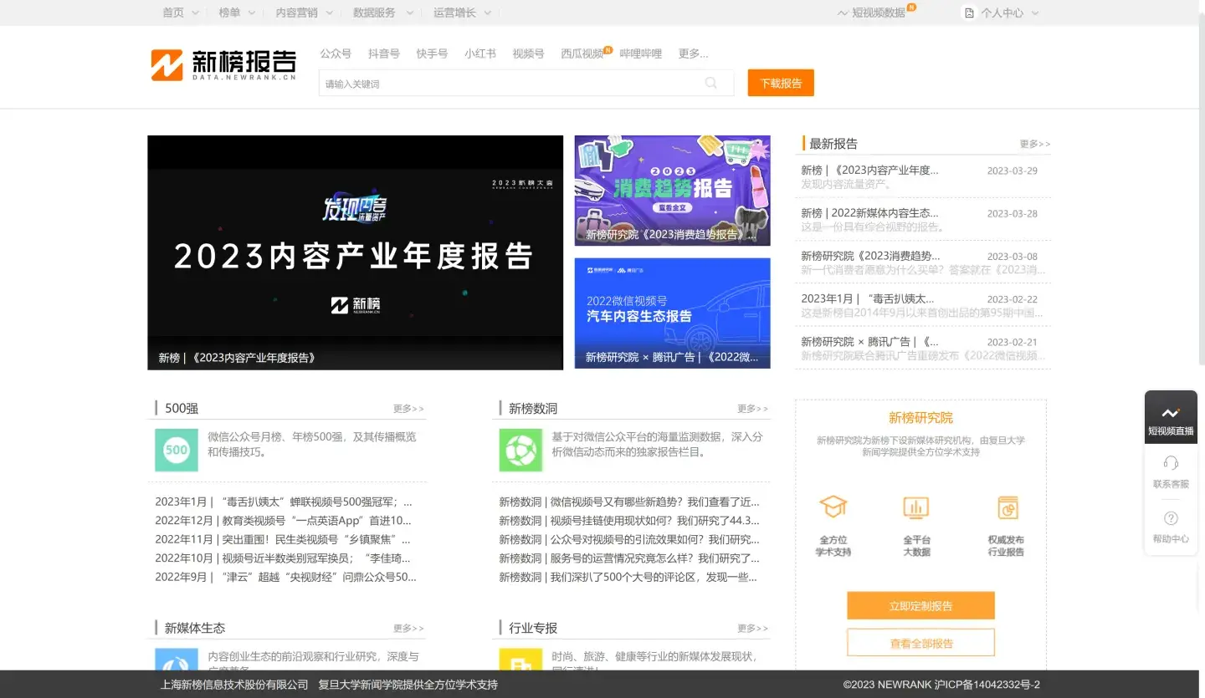Open 更多>> next to 行业专报
Screen dimensions: 1205x698
click(753, 628)
